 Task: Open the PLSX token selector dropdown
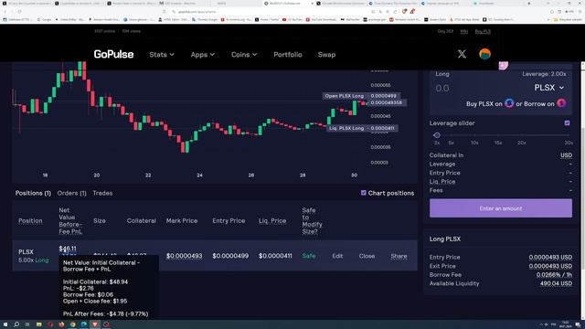(548, 88)
